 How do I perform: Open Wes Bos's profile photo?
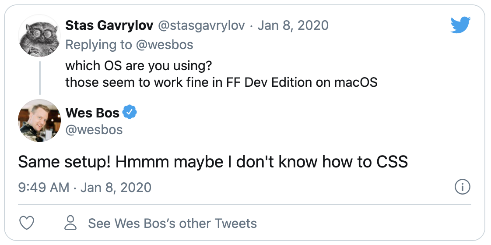39,120
